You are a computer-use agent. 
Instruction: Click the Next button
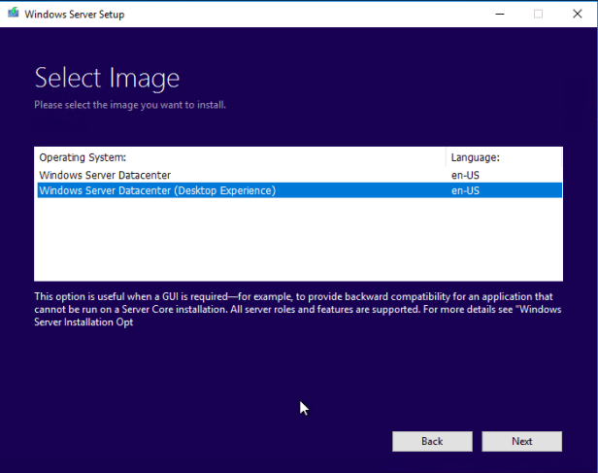click(x=521, y=441)
